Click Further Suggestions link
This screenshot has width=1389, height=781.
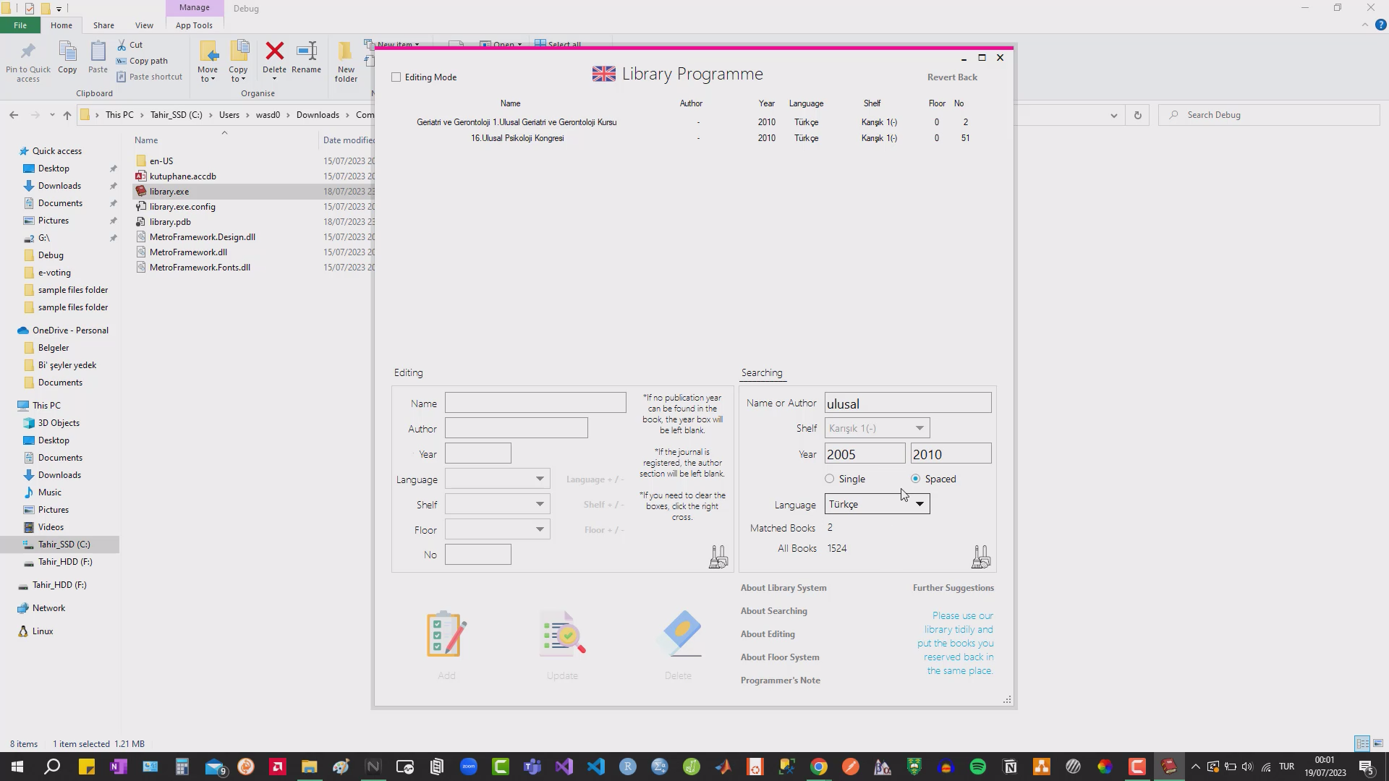(x=953, y=588)
